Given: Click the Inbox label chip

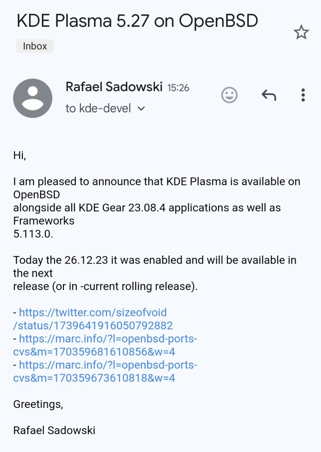Looking at the screenshot, I should [35, 46].
